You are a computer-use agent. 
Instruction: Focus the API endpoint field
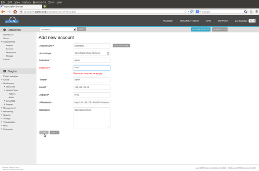click(92, 103)
